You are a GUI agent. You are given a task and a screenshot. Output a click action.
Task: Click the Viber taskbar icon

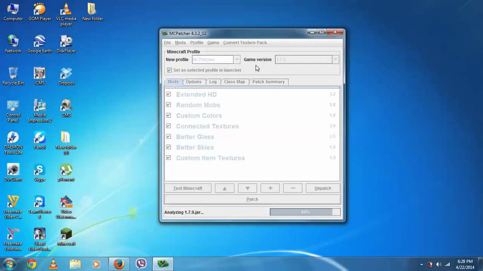click(x=141, y=264)
